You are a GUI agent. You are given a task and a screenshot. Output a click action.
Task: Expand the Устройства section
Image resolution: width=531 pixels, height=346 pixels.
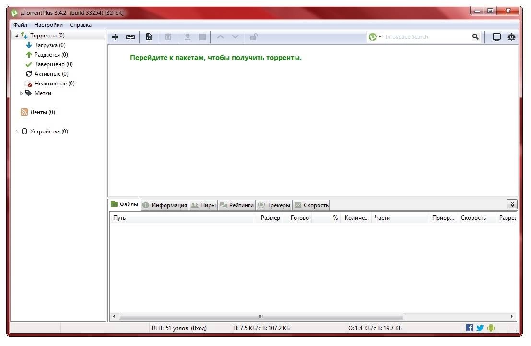pos(17,131)
